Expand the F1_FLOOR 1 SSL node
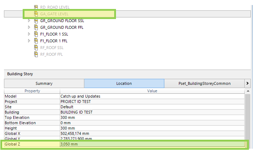This screenshot has width=259, height=153. 29,34
